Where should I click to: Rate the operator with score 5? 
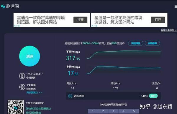134,111
